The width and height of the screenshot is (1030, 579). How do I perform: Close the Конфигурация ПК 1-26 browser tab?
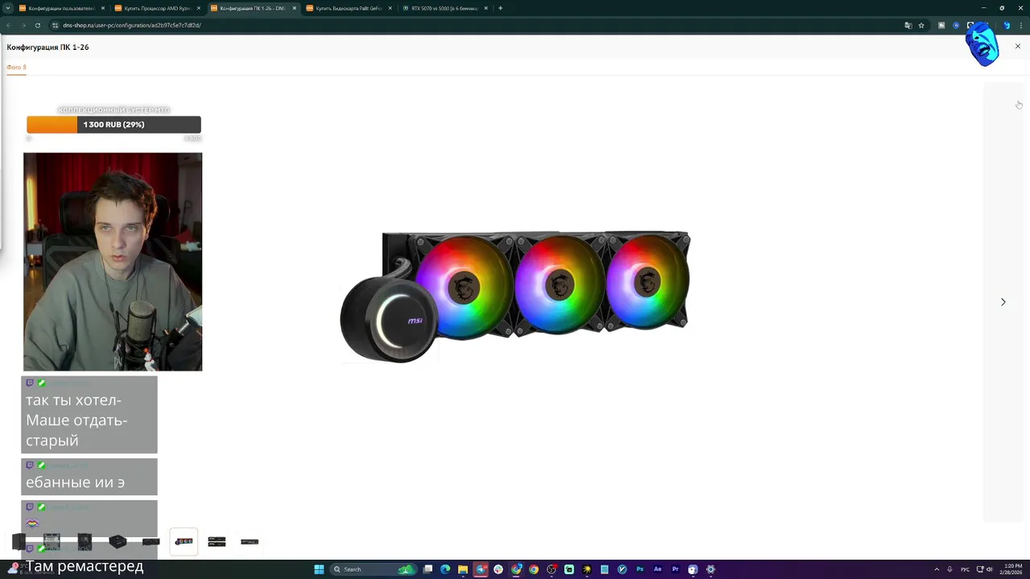click(295, 8)
